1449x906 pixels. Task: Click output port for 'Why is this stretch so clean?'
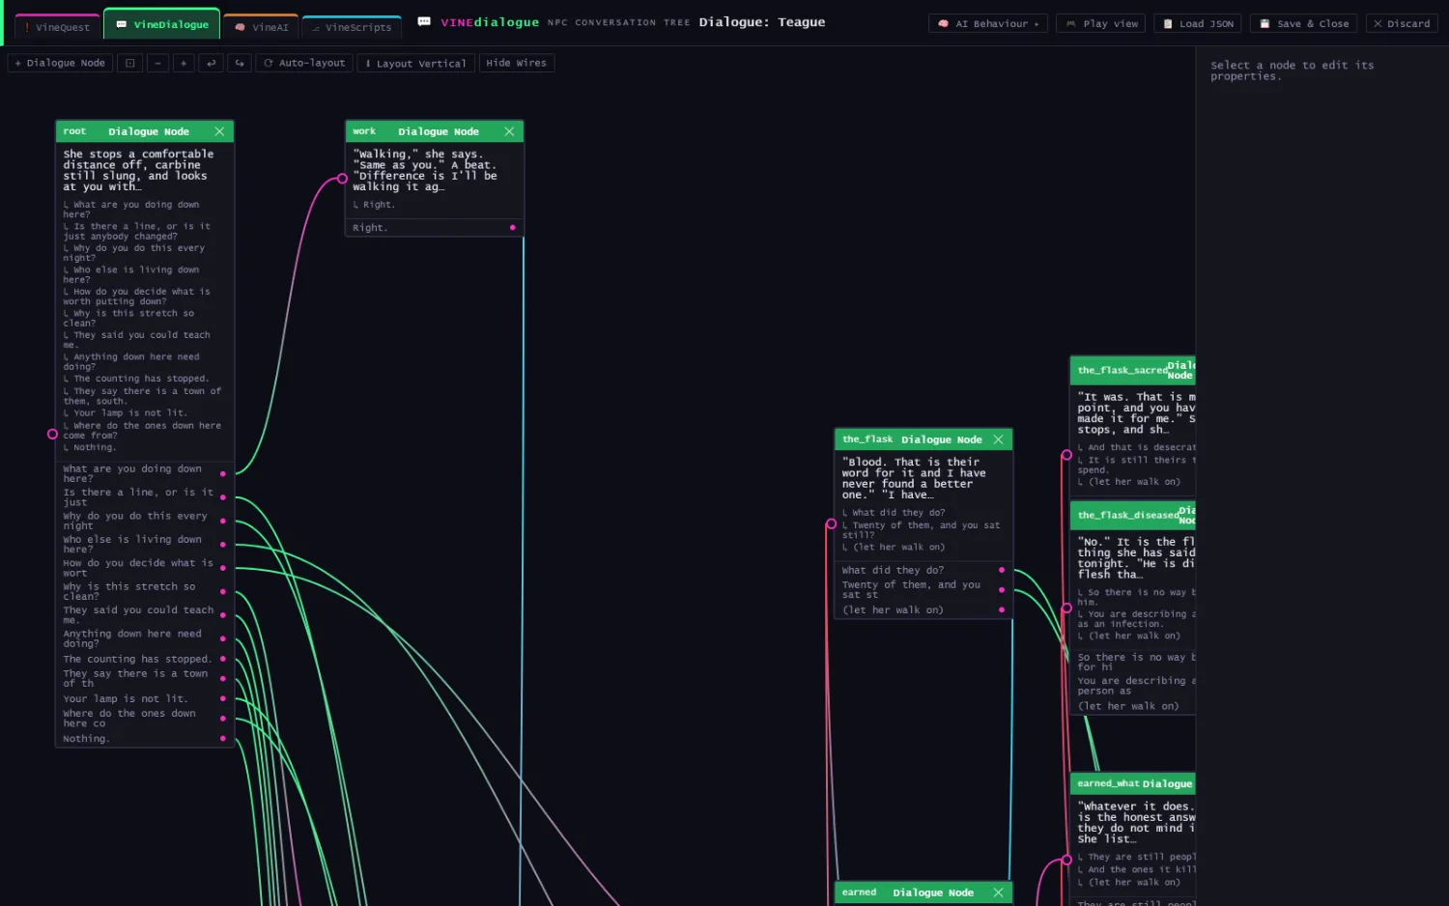[222, 591]
